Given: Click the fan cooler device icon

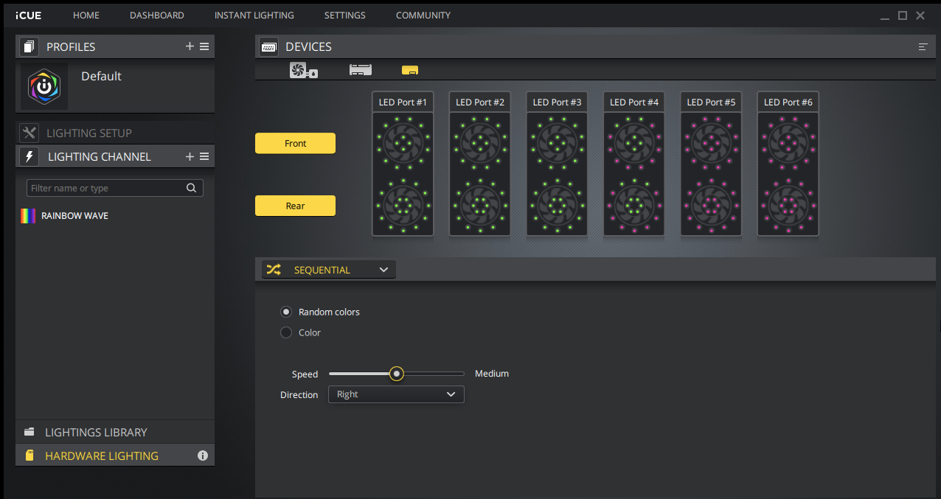Looking at the screenshot, I should [x=303, y=71].
